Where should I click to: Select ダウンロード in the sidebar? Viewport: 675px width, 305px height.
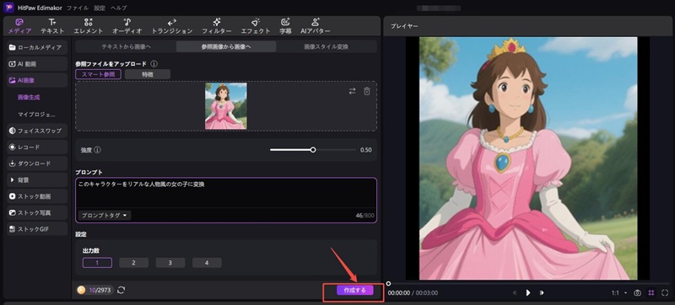(37, 163)
